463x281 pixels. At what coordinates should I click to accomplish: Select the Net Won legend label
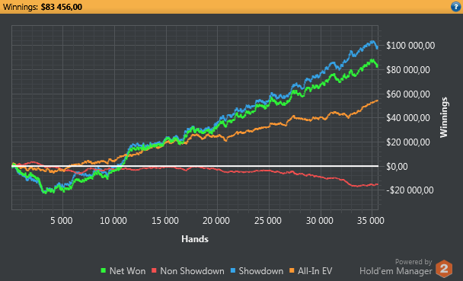pyautogui.click(x=128, y=271)
